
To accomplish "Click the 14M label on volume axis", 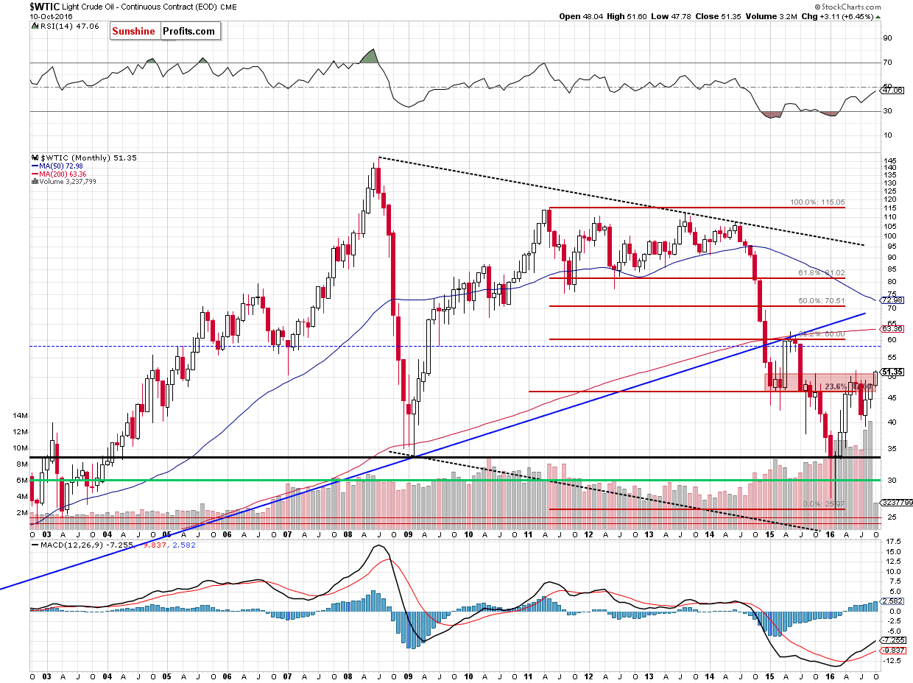I will pos(21,415).
